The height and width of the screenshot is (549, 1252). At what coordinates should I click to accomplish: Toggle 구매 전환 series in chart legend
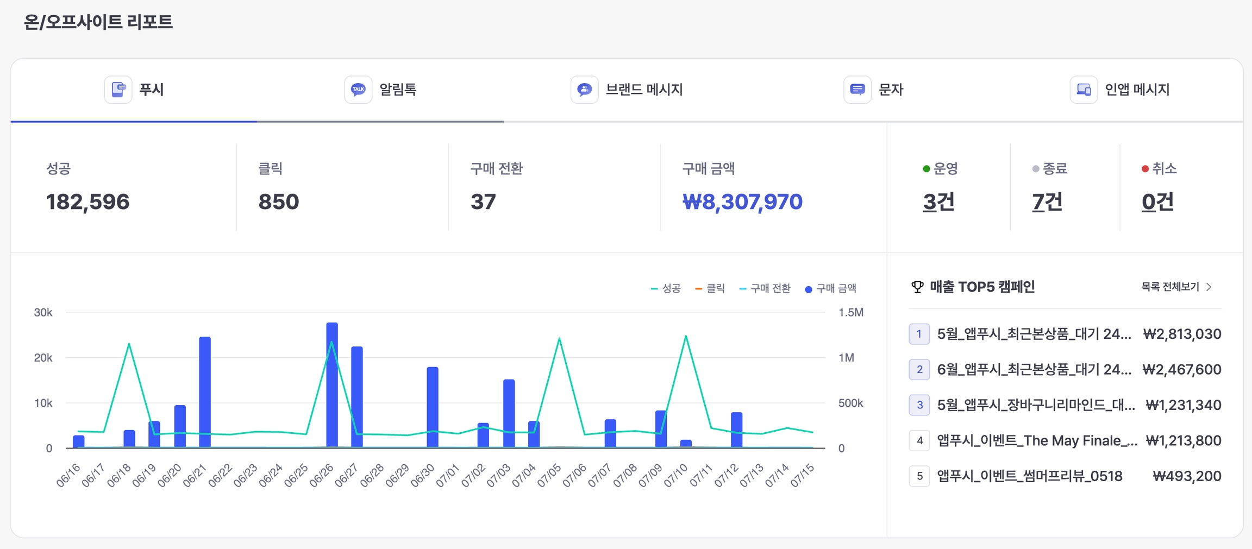(765, 288)
